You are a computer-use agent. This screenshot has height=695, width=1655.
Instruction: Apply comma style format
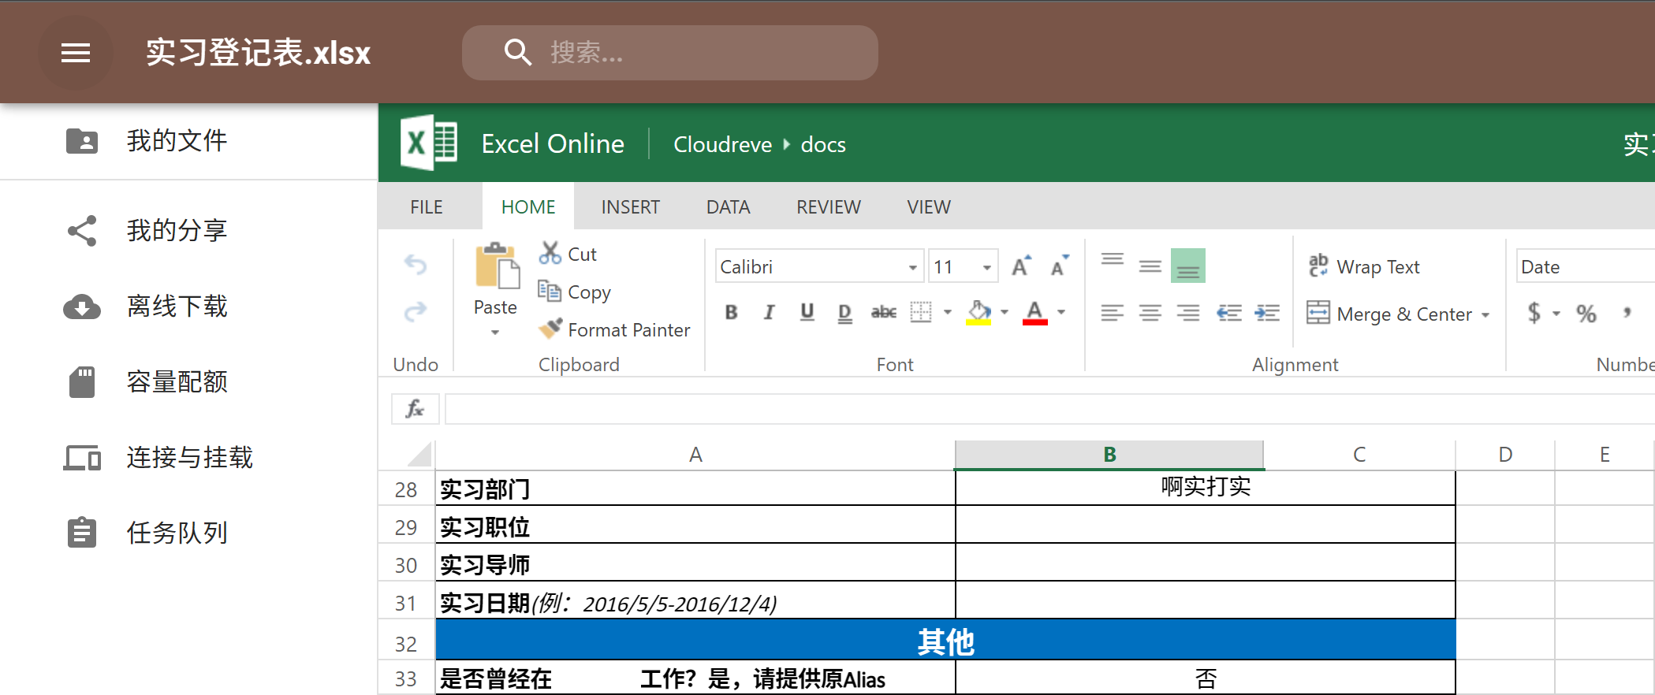pyautogui.click(x=1627, y=313)
